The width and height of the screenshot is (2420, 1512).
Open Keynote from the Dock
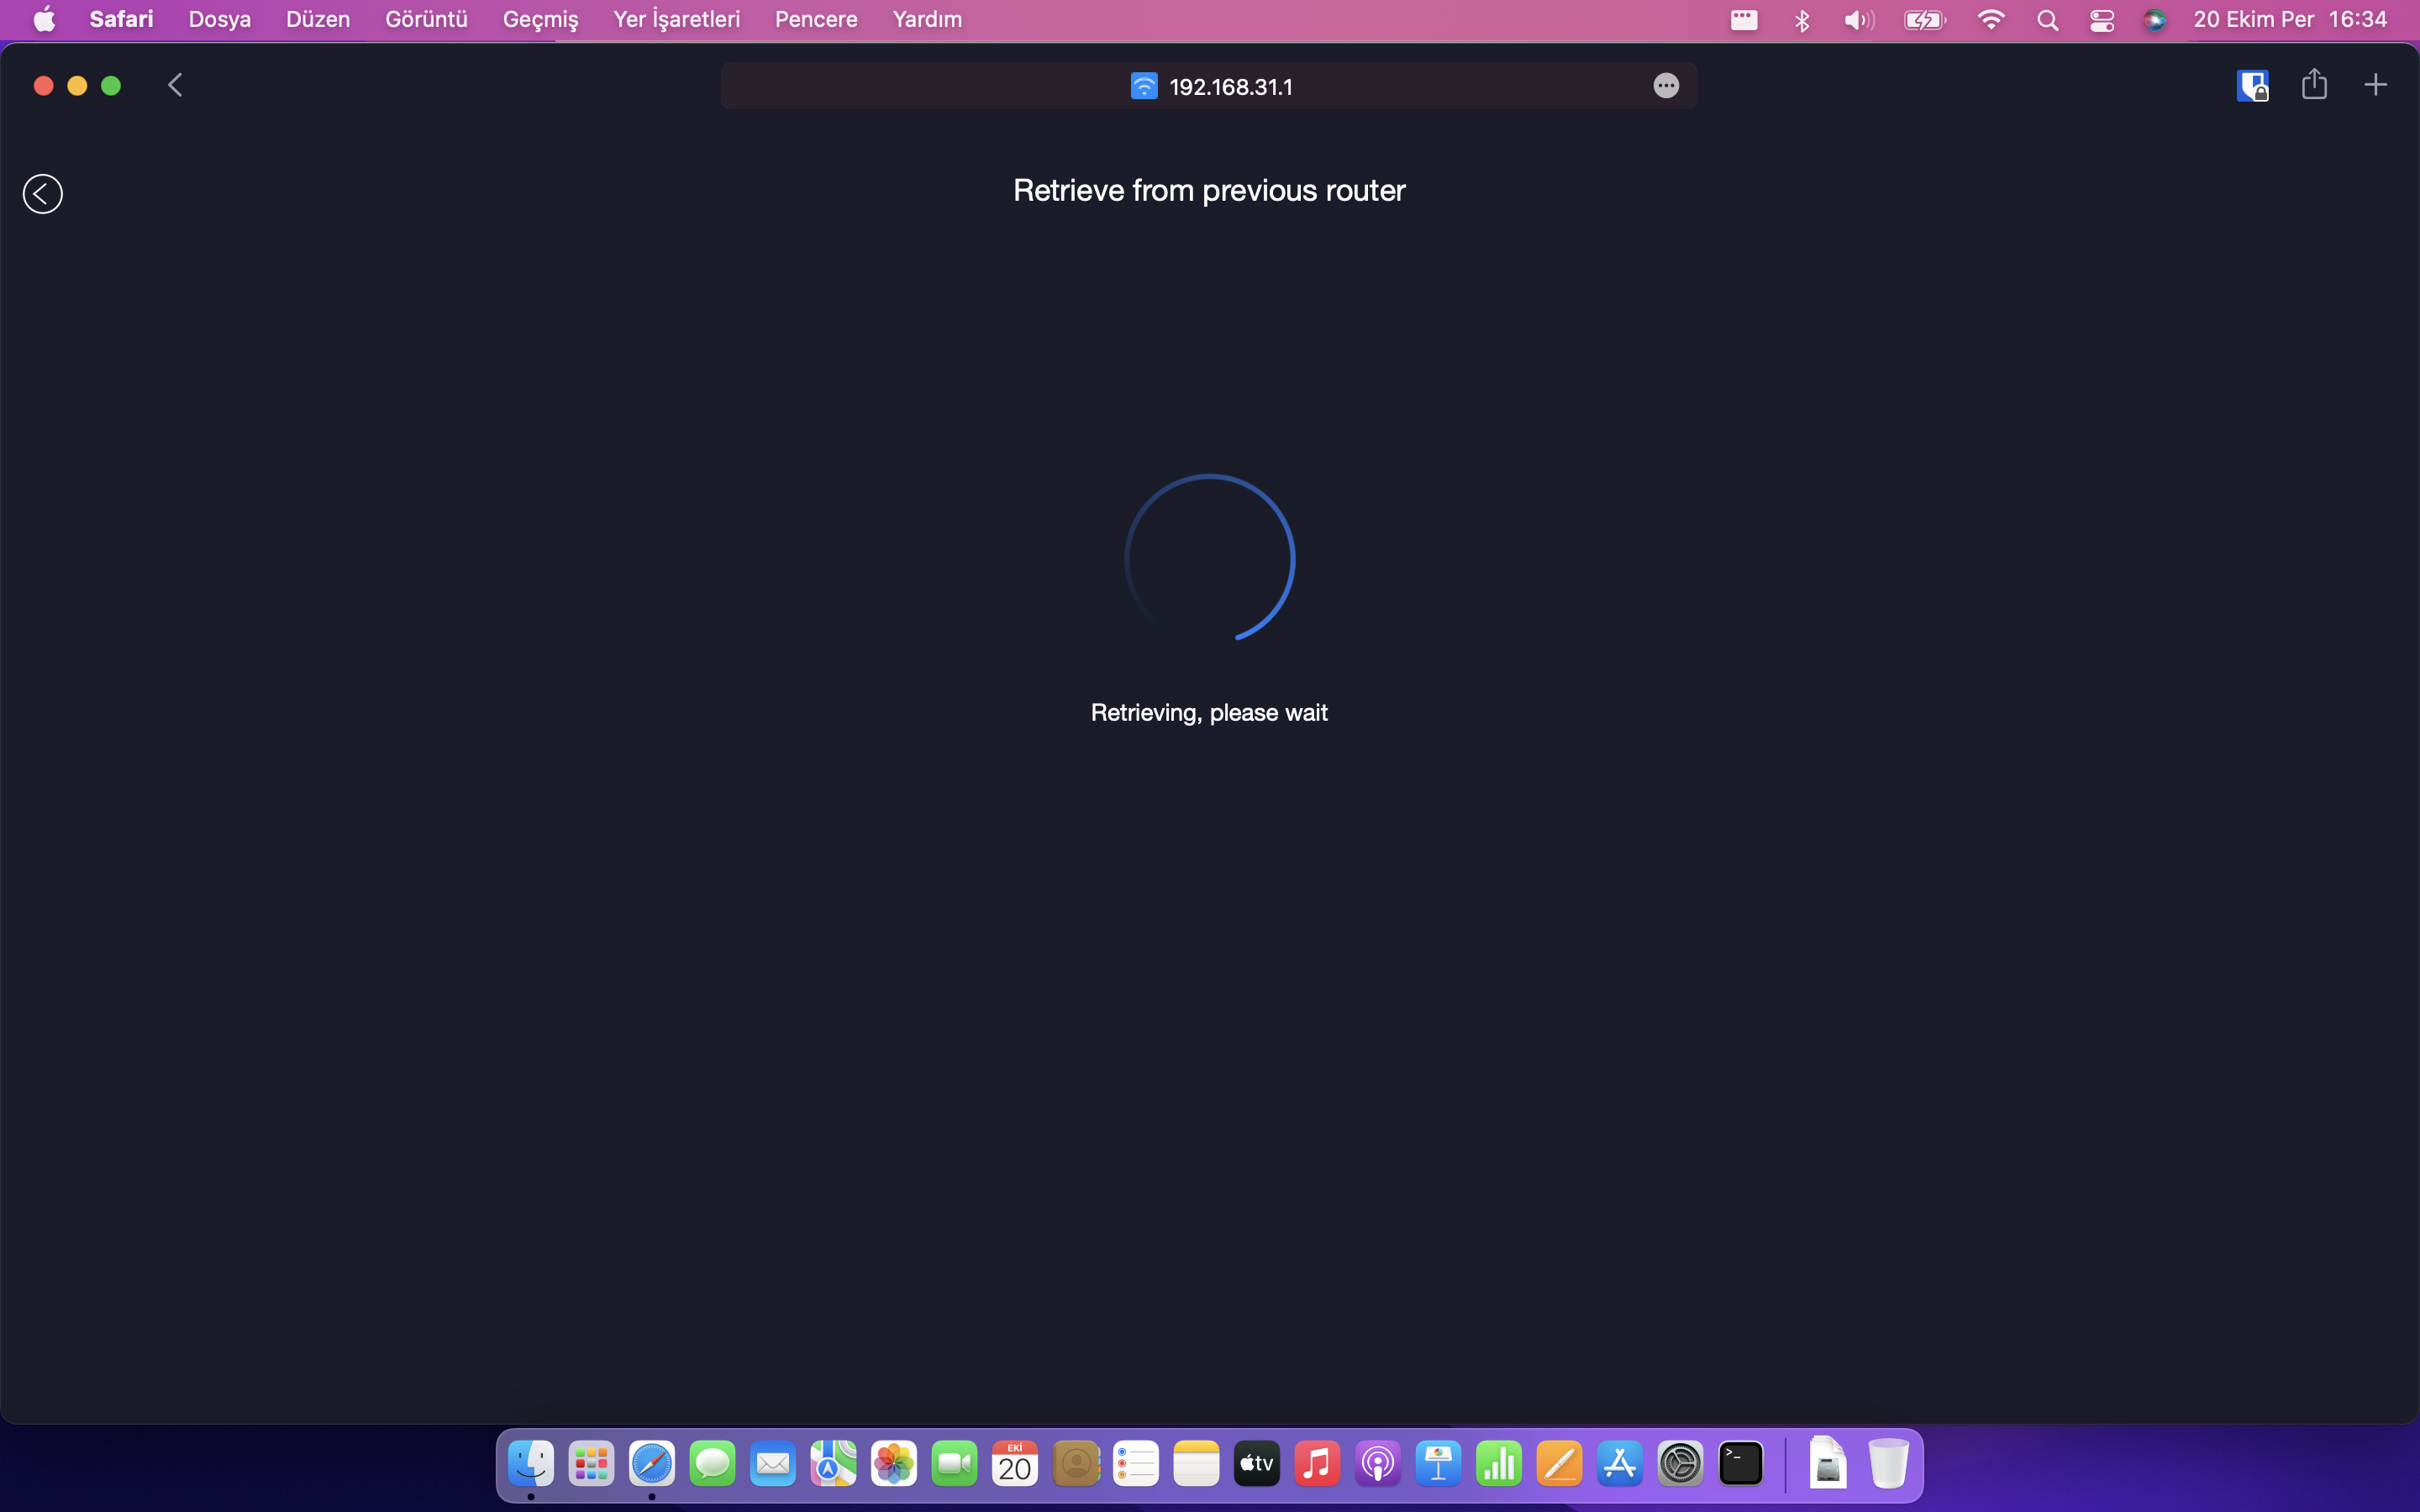pos(1438,1464)
